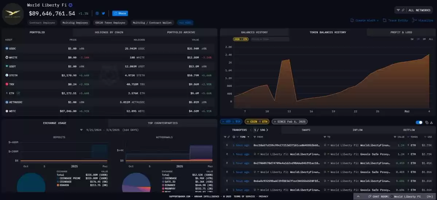Open the Balances History tab

254,32
